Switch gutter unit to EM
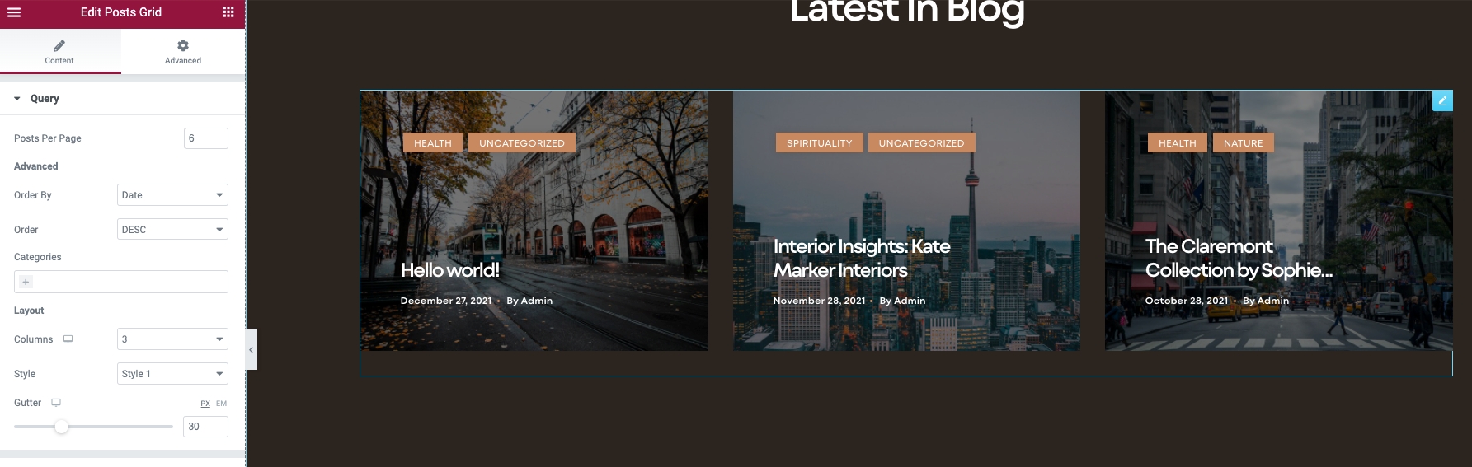 click(221, 404)
